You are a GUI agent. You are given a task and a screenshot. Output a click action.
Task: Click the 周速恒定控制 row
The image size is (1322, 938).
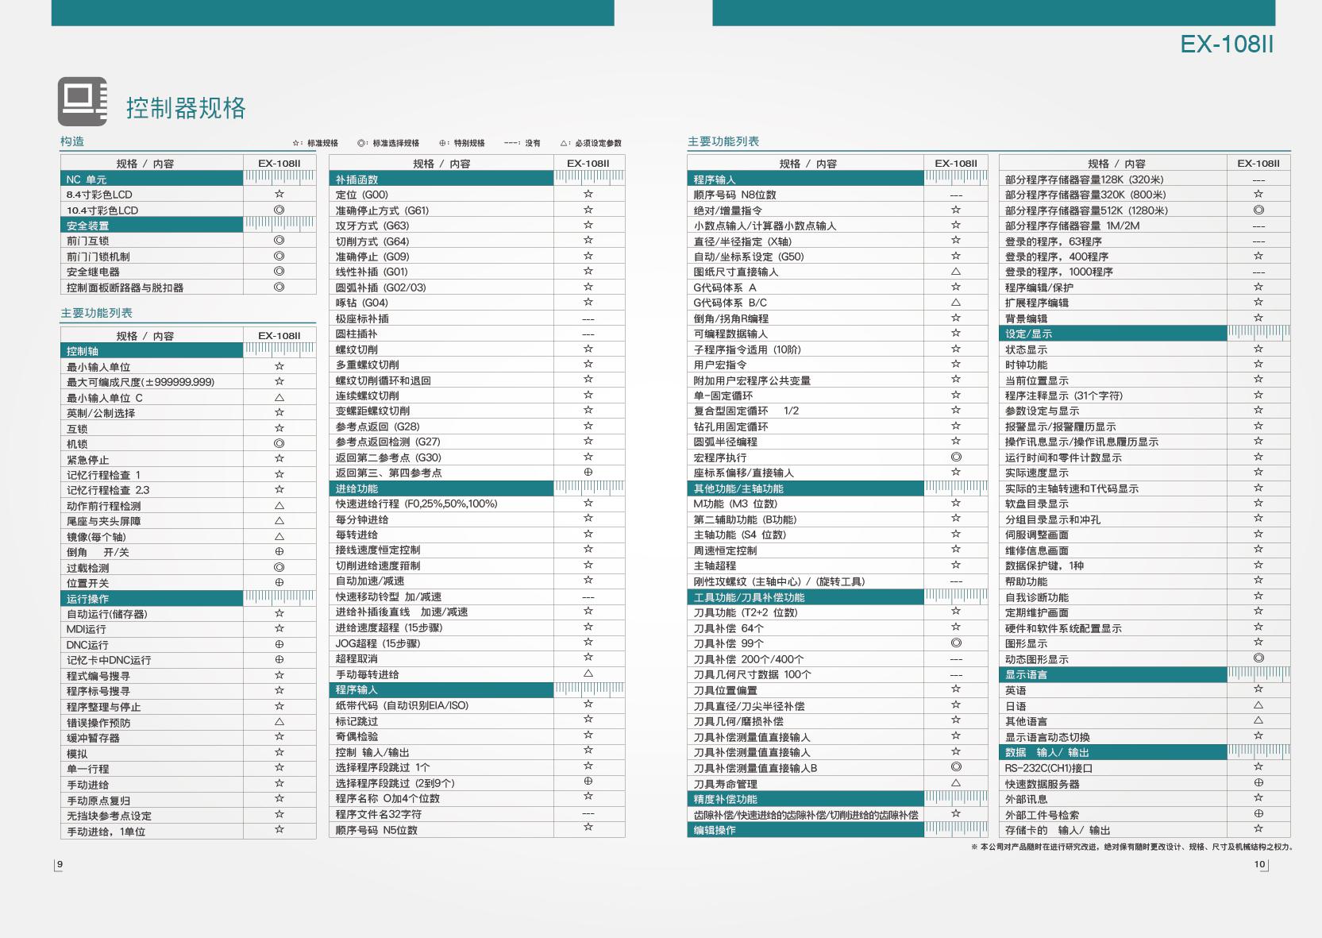pyautogui.click(x=838, y=550)
